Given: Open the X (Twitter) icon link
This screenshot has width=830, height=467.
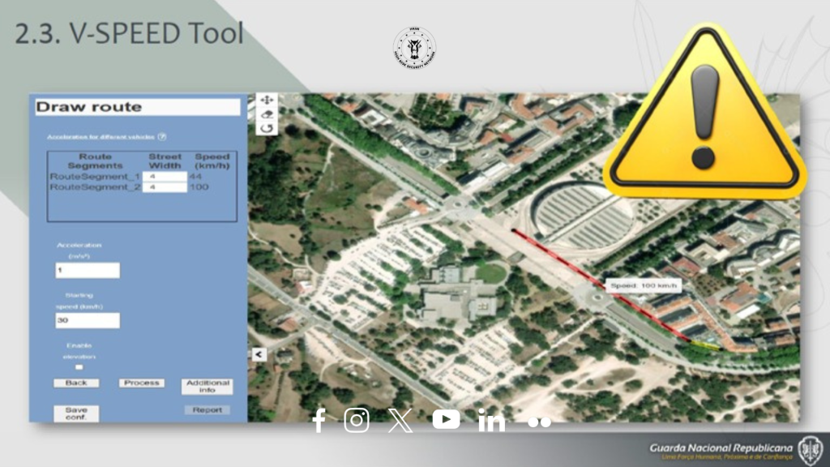Looking at the screenshot, I should (x=400, y=420).
